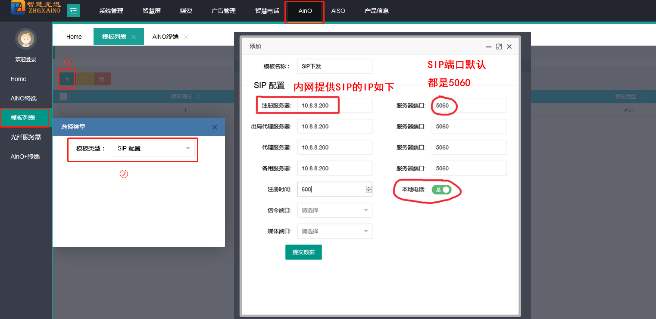Close the 选择类型 dialog with X
This screenshot has width=656, height=319.
215,127
